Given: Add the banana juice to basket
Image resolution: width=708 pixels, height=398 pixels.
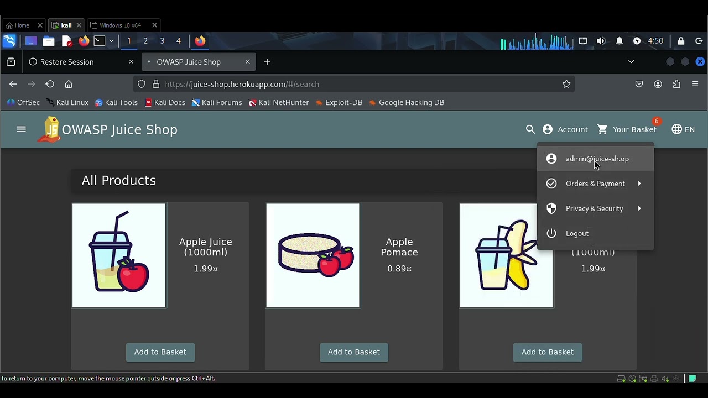Looking at the screenshot, I should pos(548,352).
